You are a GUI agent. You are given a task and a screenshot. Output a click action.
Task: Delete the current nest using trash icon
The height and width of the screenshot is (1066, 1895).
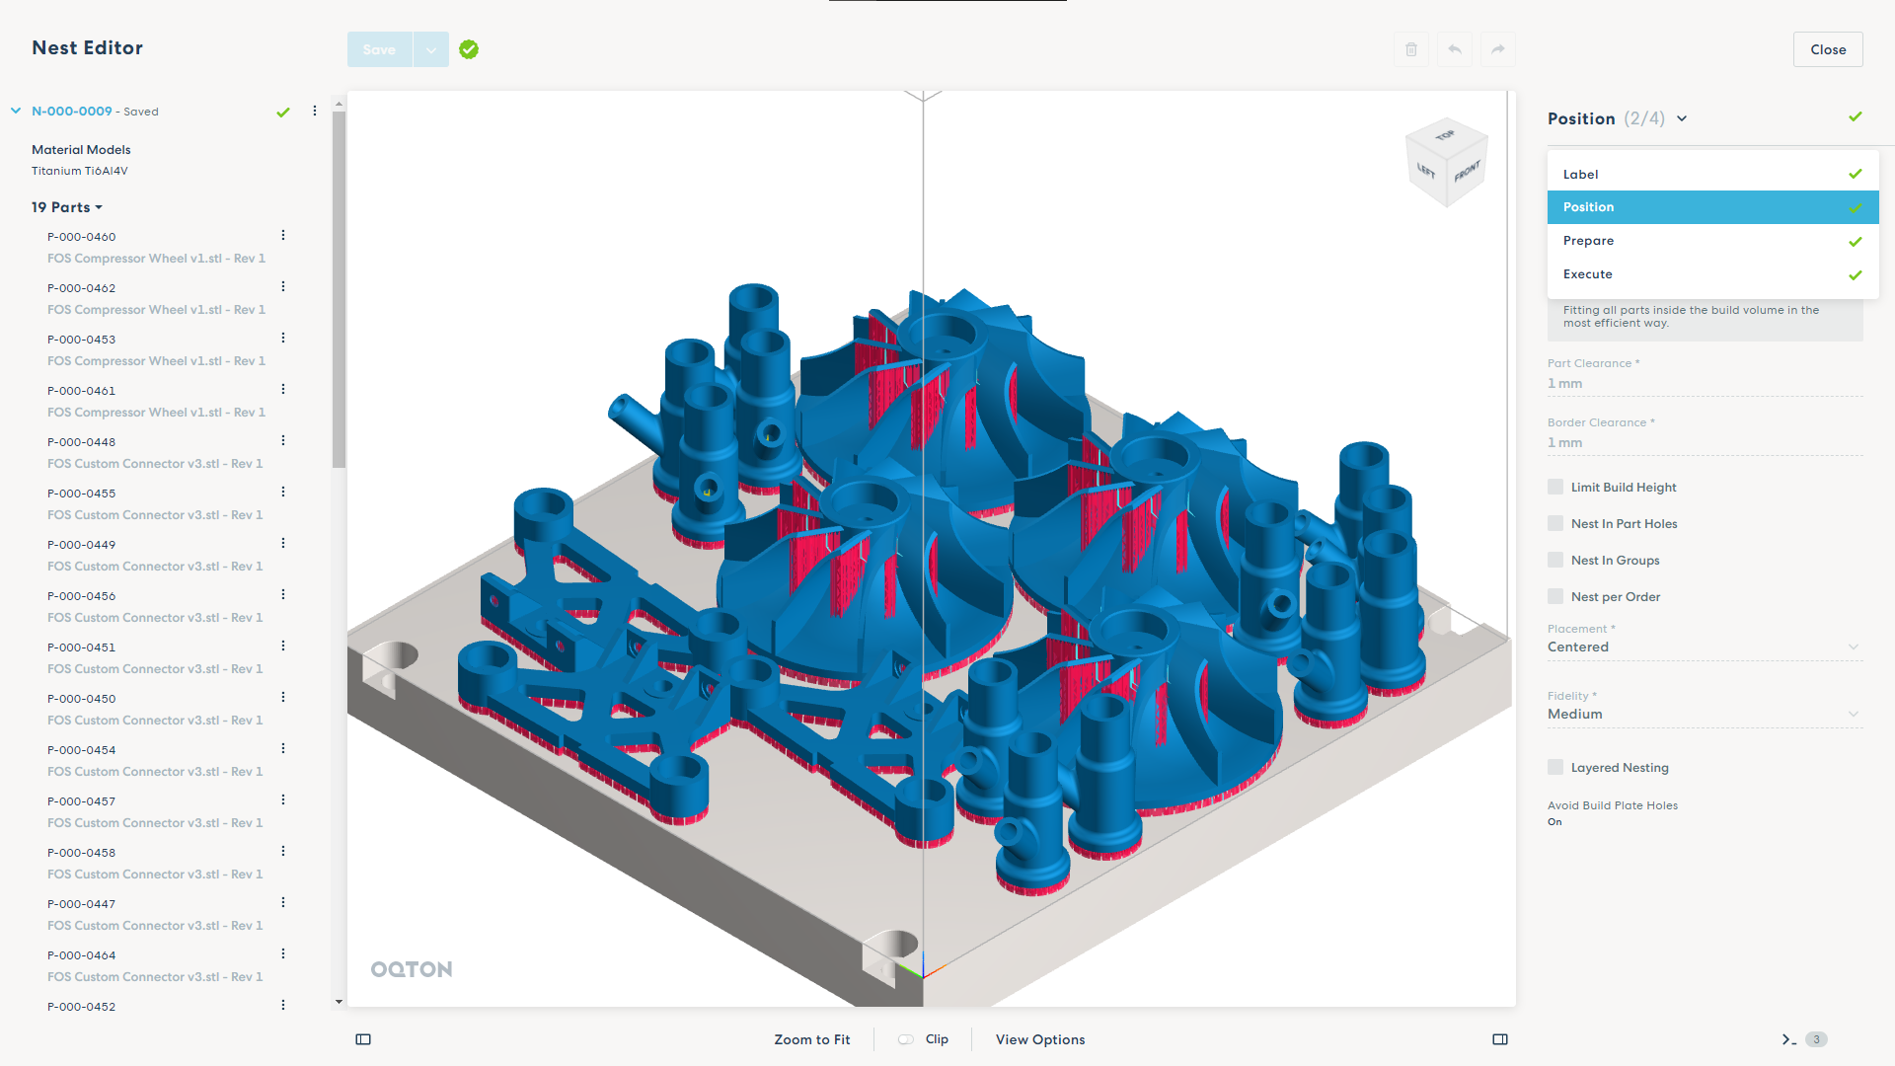(x=1410, y=49)
